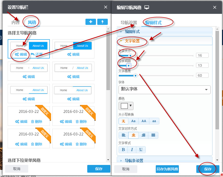Click the 文字高度 value field showing 60
223x177 pixels.
coord(202,75)
